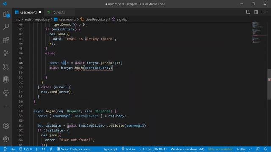
Task: Open the notifications bell
Action: tap(265, 149)
